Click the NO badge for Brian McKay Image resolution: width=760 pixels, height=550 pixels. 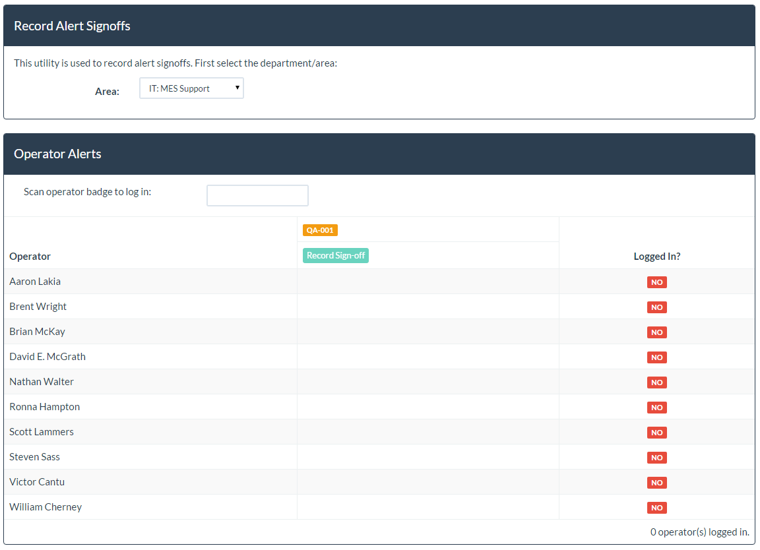656,332
